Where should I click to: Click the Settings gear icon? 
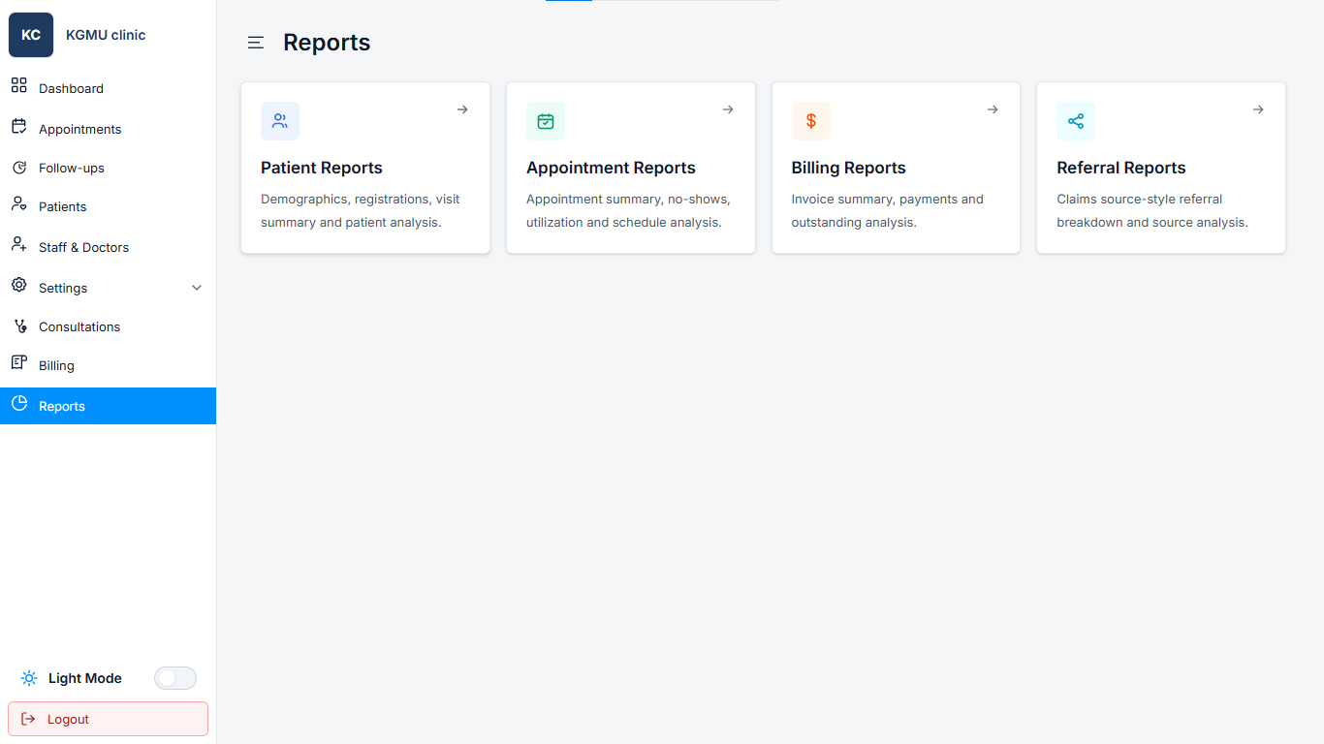click(x=18, y=285)
